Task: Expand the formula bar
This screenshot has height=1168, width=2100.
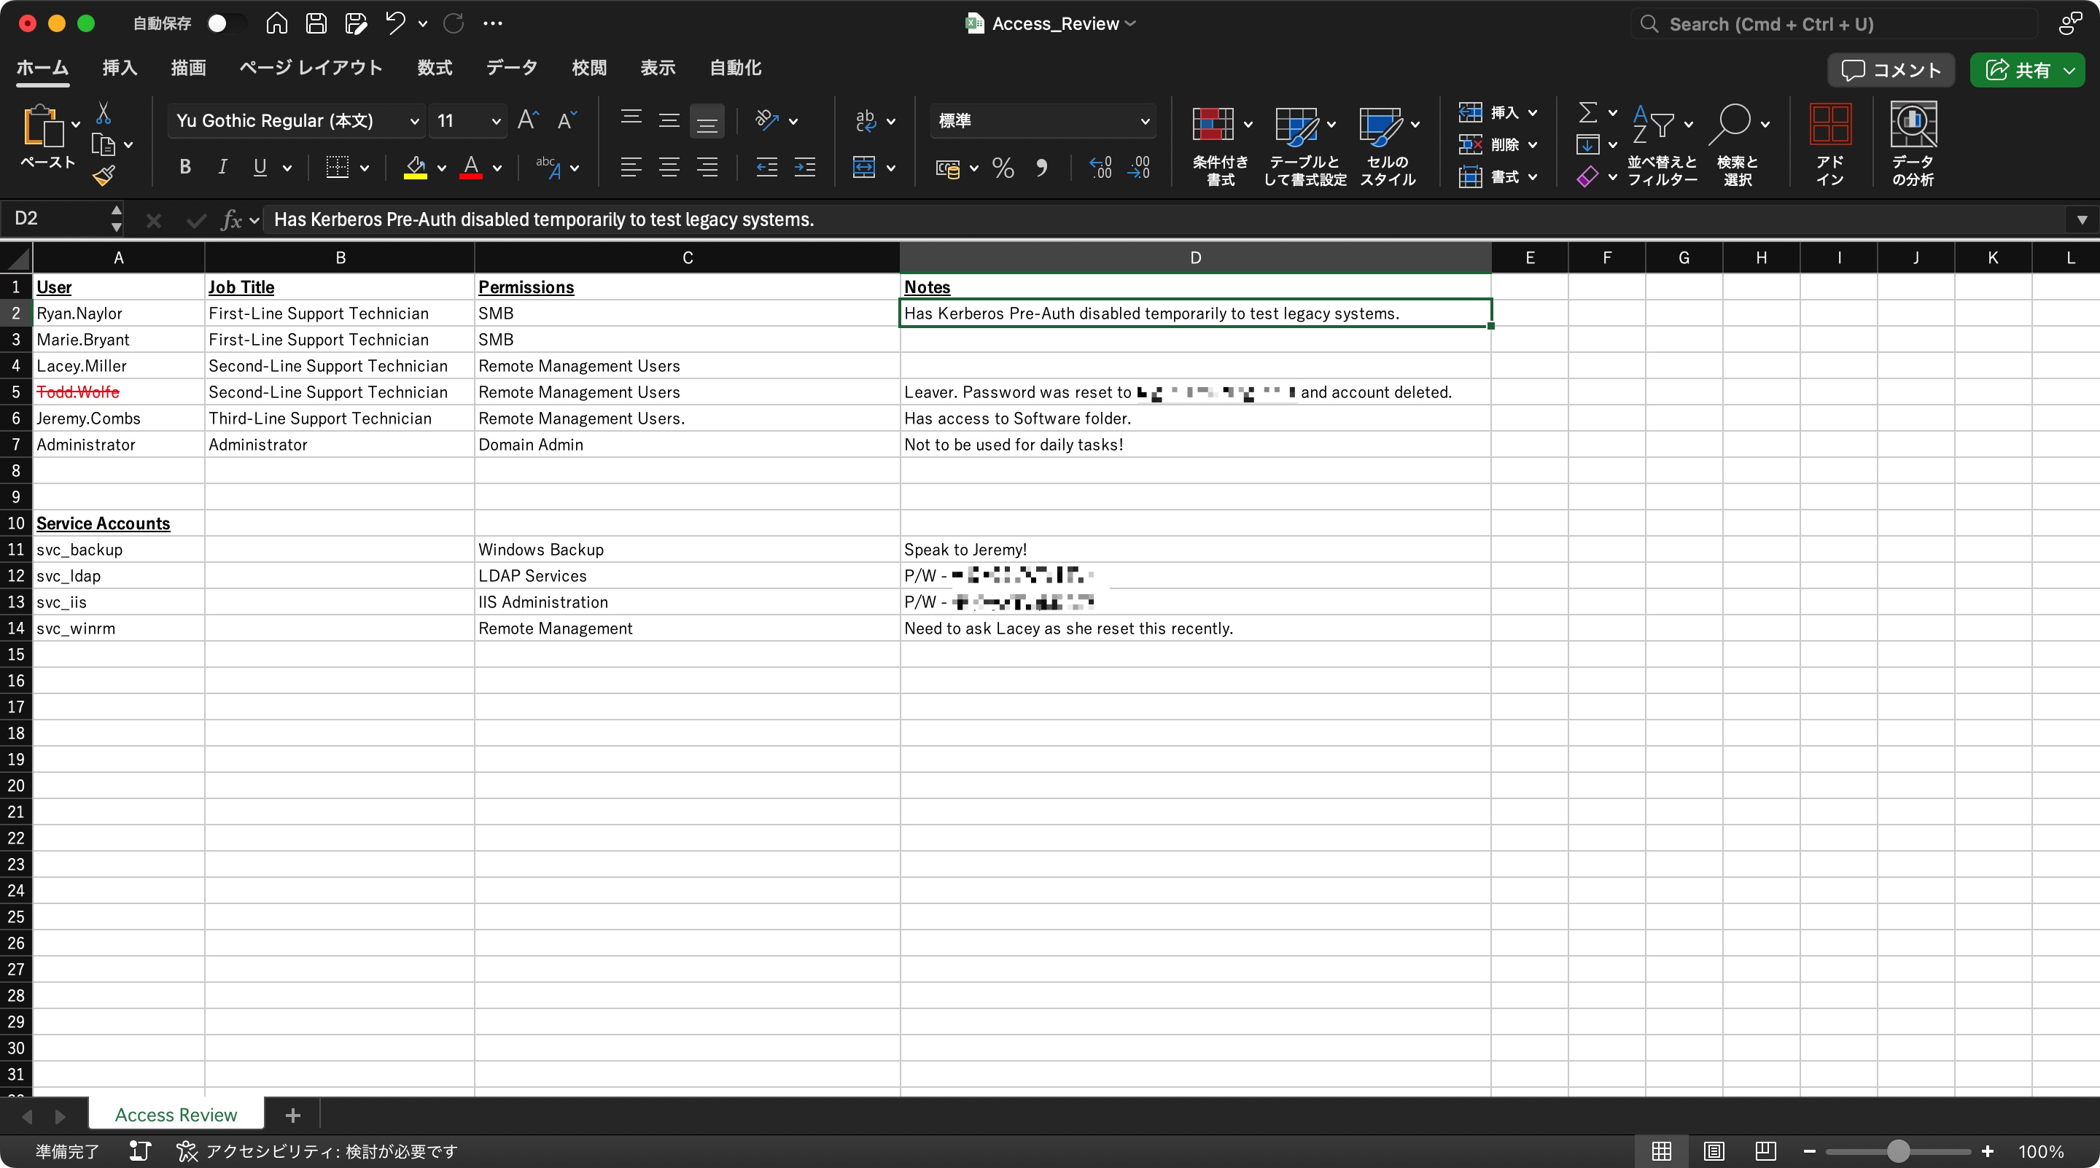Action: [2081, 220]
